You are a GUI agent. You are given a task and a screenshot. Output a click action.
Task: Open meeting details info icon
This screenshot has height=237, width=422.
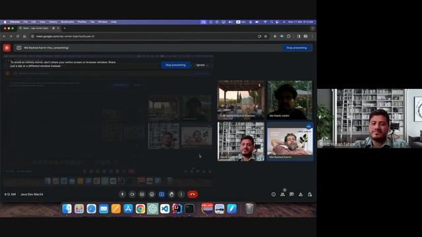274,194
